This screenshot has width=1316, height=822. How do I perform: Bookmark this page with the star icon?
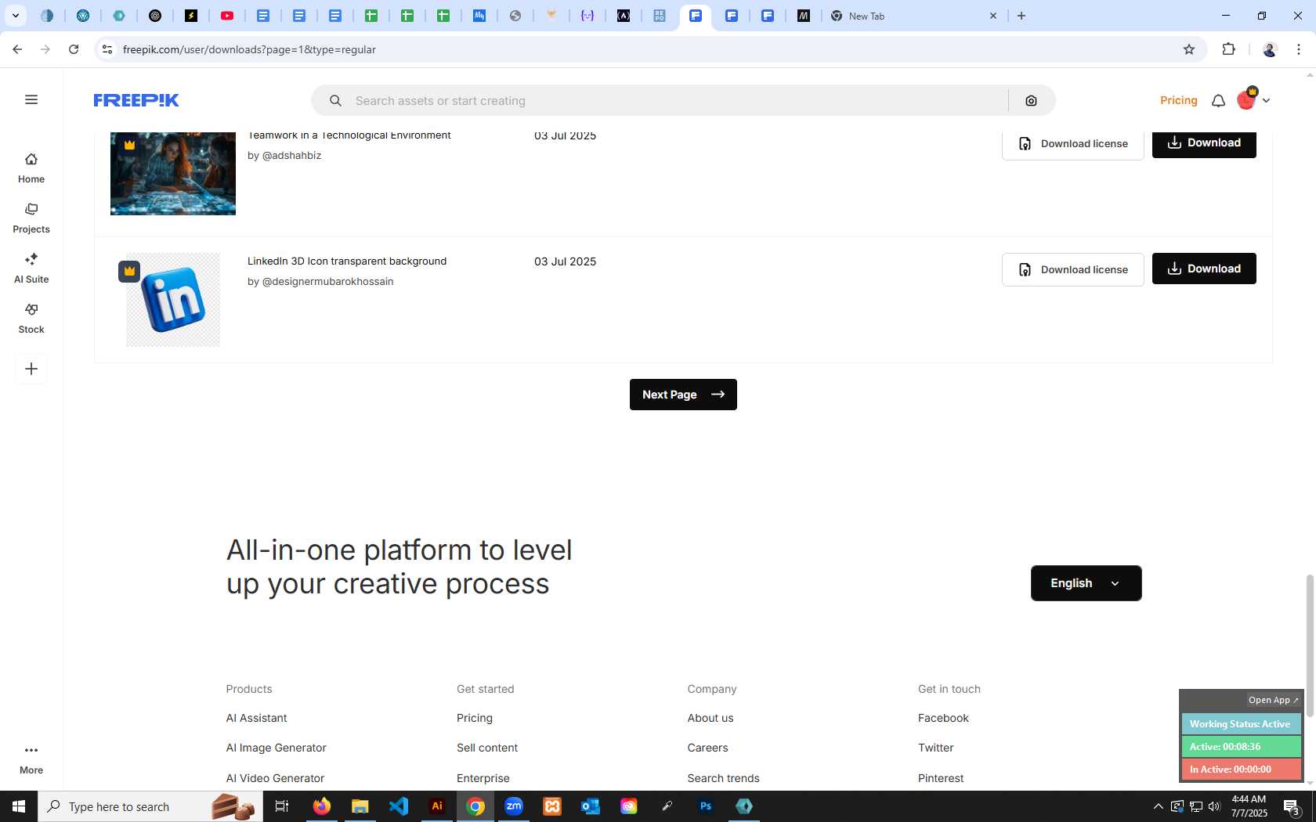(1189, 49)
